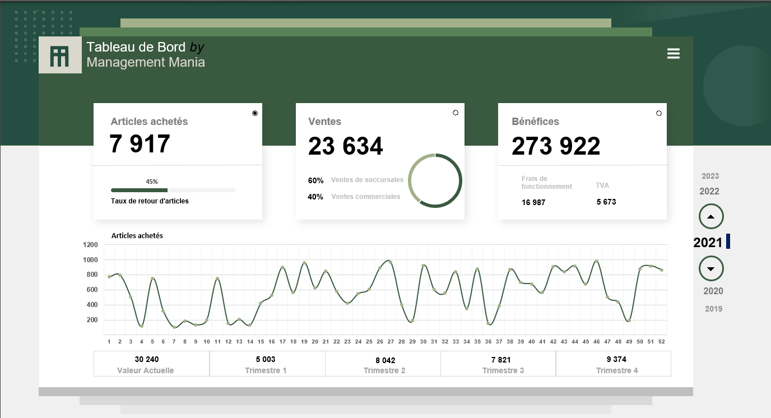Select the Ventes card radio button
The height and width of the screenshot is (418, 771).
point(456,113)
